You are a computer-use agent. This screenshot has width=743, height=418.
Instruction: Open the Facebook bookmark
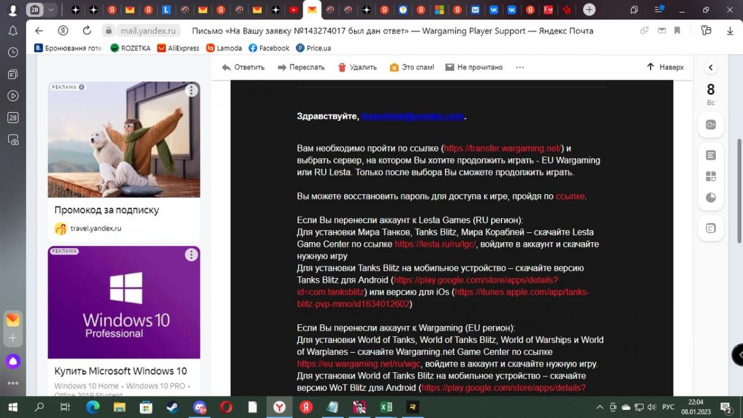click(269, 48)
